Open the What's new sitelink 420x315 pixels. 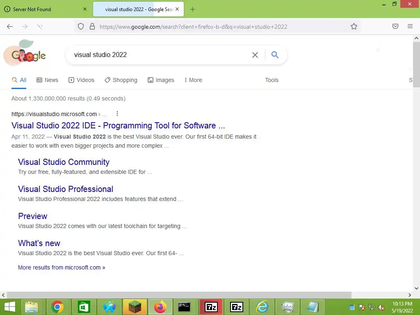tap(39, 243)
